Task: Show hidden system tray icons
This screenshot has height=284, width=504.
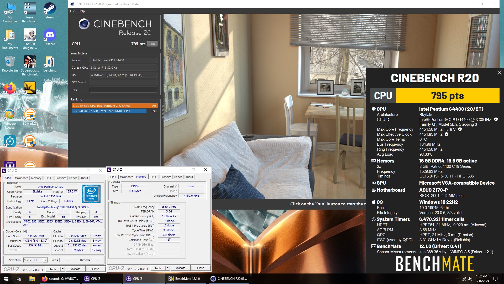Action: pyautogui.click(x=458, y=279)
